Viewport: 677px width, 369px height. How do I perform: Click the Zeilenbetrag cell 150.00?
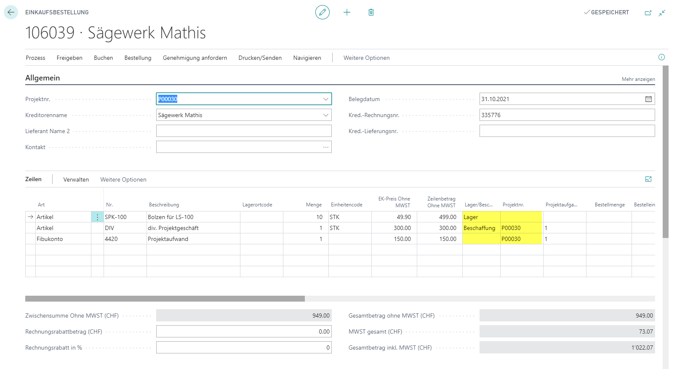440,239
